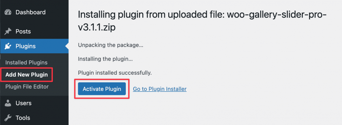Click the Dashboard gauge icon
The height and width of the screenshot is (125, 342).
pyautogui.click(x=8, y=12)
